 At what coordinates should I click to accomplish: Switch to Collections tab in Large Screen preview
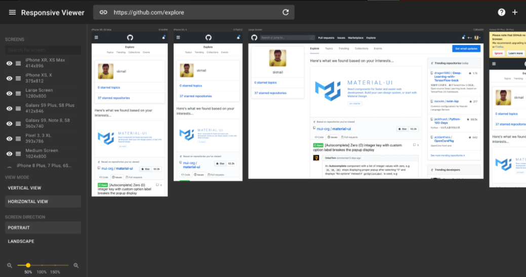click(x=361, y=49)
